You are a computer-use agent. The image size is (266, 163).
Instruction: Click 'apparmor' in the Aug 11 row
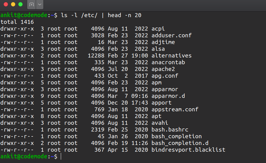click(165, 89)
